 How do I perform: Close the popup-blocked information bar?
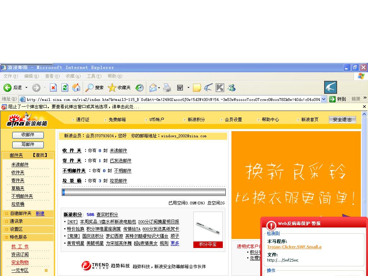coord(364,107)
